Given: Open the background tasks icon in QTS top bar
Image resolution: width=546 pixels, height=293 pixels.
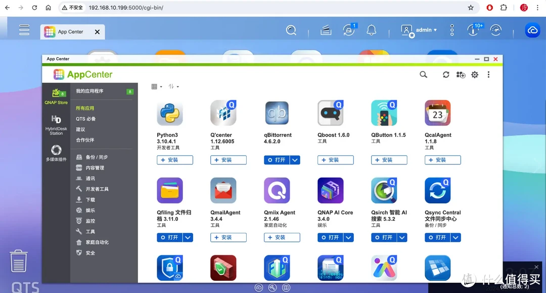Looking at the screenshot, I should [x=326, y=30].
